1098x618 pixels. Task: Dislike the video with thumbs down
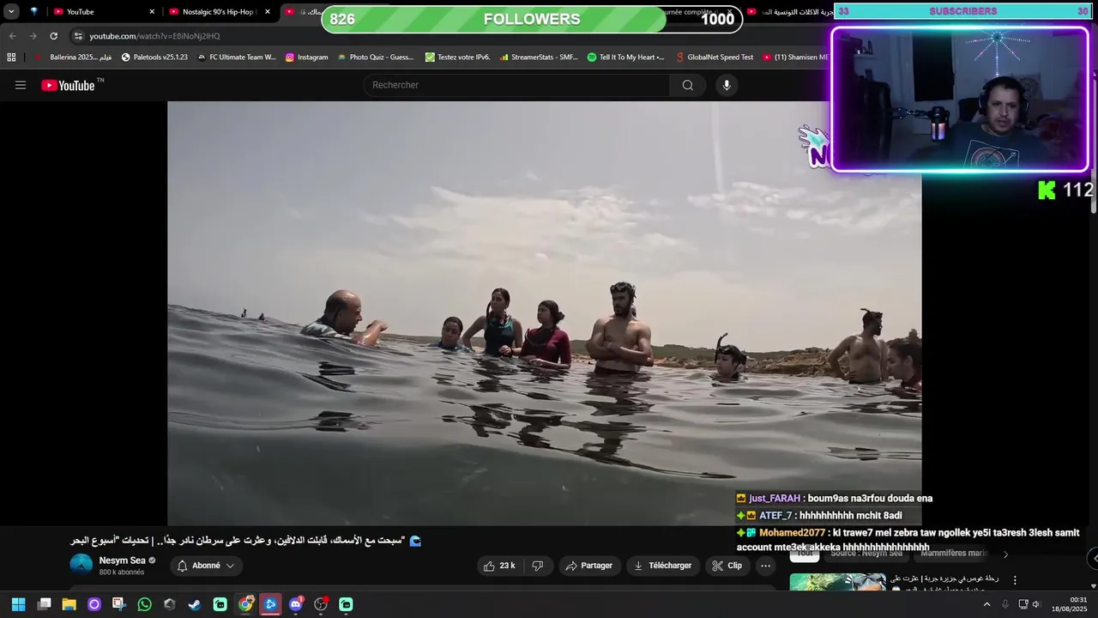[538, 566]
